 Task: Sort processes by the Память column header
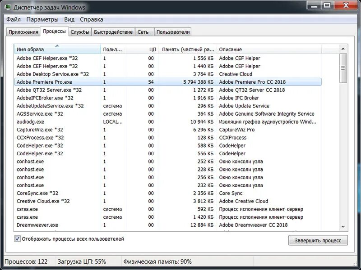(190, 49)
